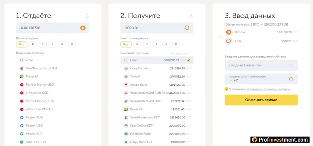Click the upload icon beside the Отдаёте heading
313x146 pixels.
tap(87, 16)
